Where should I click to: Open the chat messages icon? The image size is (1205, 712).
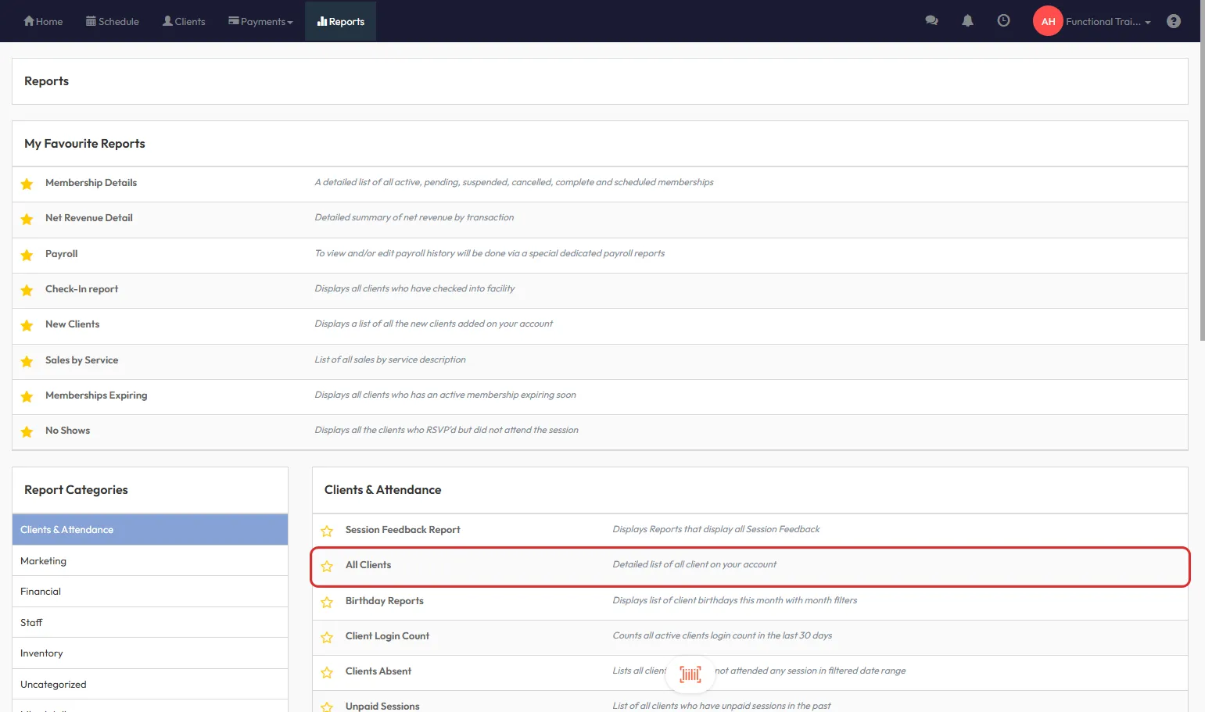point(931,21)
